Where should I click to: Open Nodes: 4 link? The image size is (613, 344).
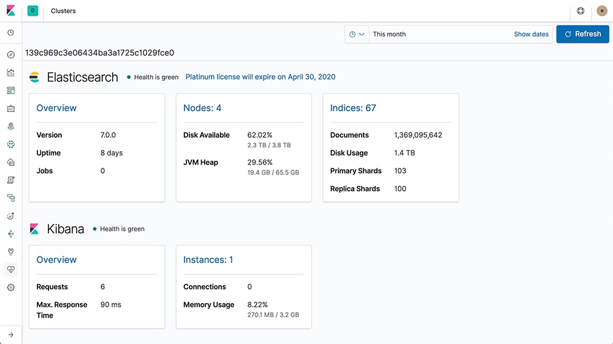tap(202, 108)
